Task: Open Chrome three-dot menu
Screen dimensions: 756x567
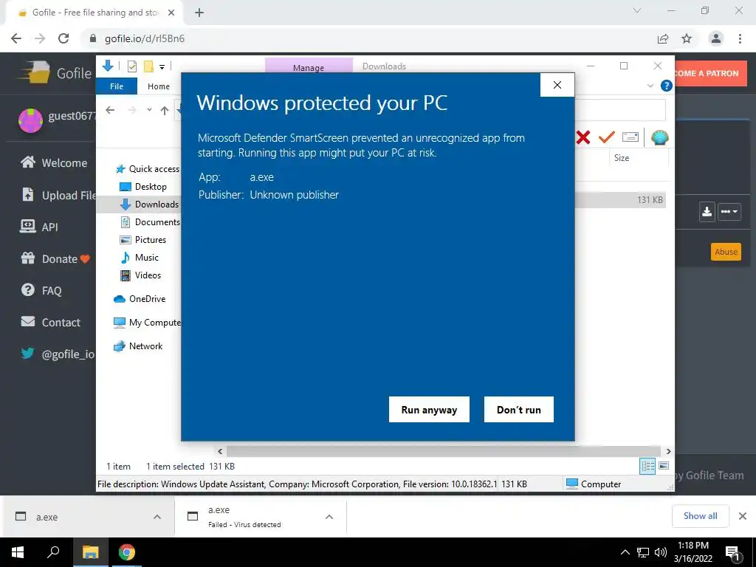Action: pos(740,38)
